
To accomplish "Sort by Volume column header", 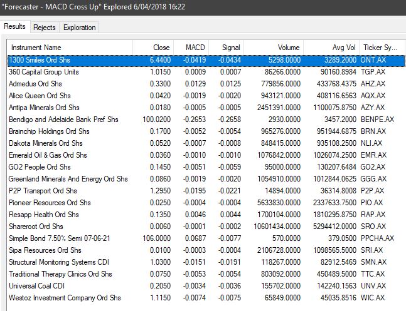I will (274, 48).
